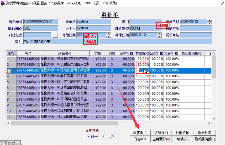This screenshot has width=225, height=145.
Task: Click the vertical scrollbar down arrow
Action: [x=214, y=119]
